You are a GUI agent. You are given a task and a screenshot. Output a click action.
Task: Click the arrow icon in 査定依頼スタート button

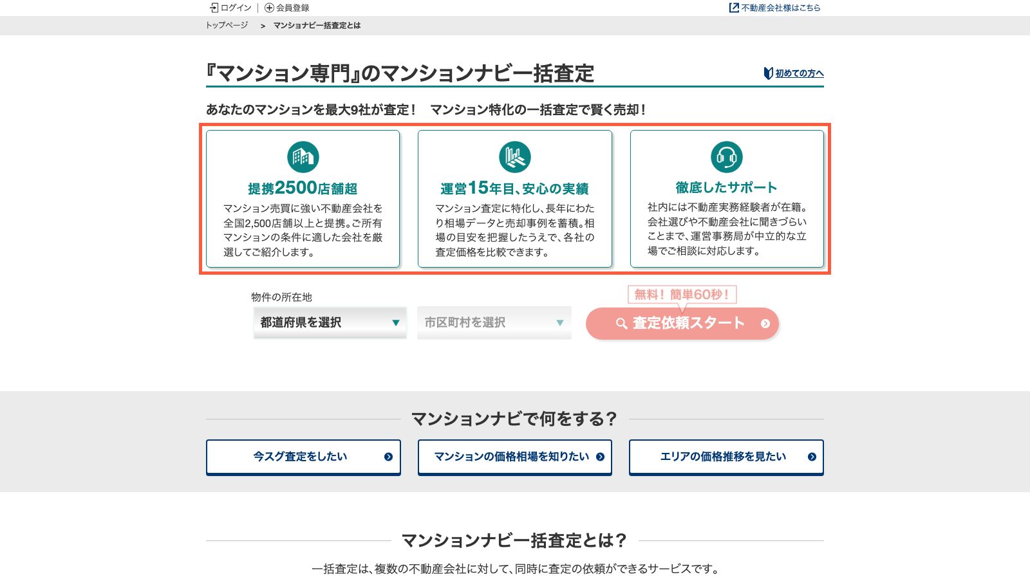[765, 324]
